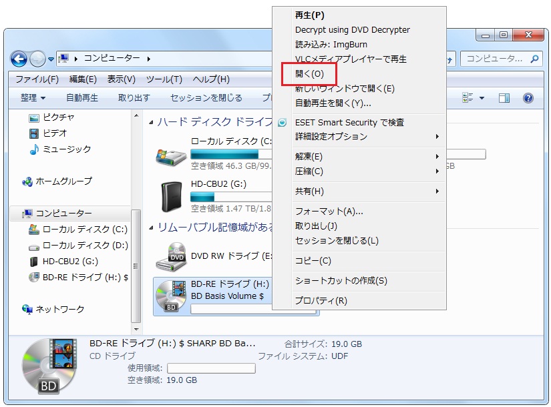Click the large BD disc details icon
This screenshot has height=407, width=551.
click(x=49, y=366)
